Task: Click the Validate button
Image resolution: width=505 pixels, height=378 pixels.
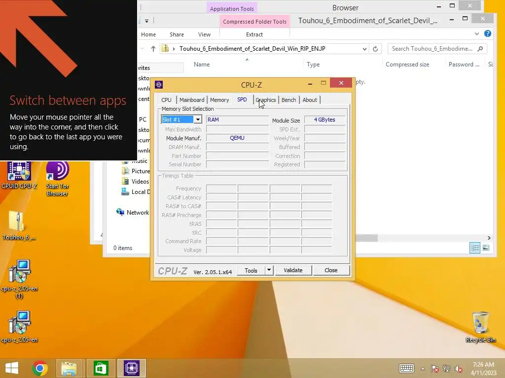Action: click(293, 270)
